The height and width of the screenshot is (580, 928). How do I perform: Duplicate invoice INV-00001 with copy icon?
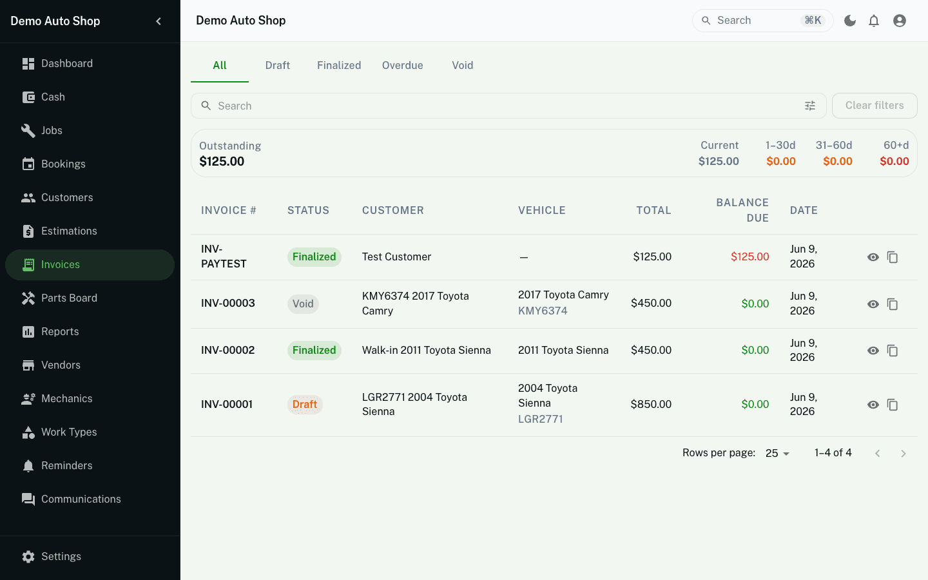tap(893, 405)
